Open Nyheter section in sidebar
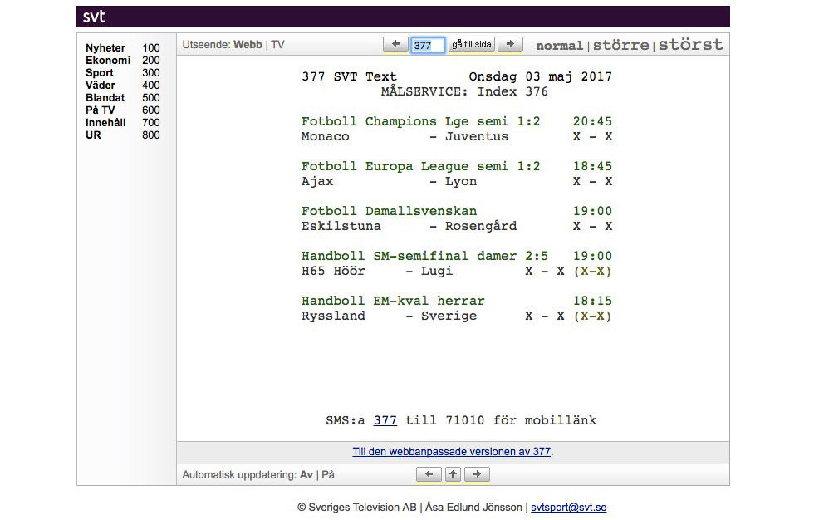 [105, 47]
